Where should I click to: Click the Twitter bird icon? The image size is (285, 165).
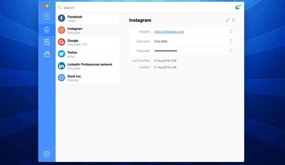(x=61, y=54)
